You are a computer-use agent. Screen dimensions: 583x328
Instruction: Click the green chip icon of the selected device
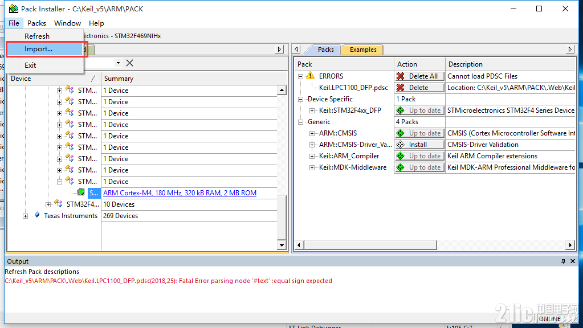point(81,192)
